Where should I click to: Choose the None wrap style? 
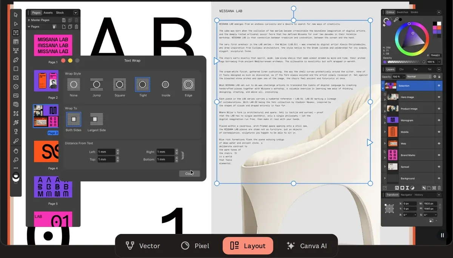pos(74,85)
